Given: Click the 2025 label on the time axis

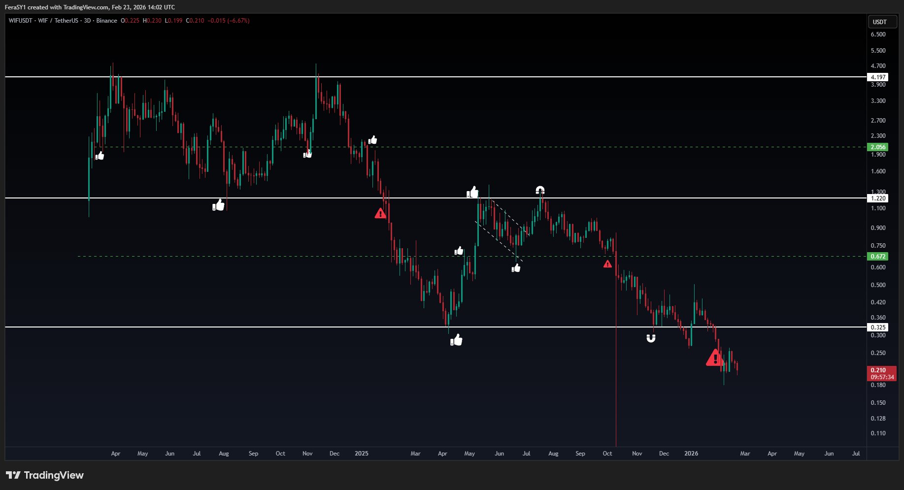Looking at the screenshot, I should (x=362, y=454).
